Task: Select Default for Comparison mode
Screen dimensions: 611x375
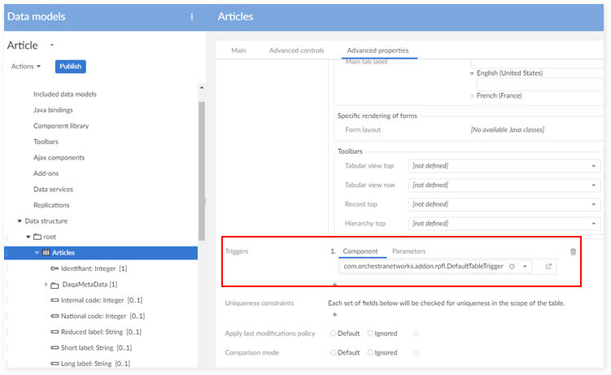Action: [334, 352]
